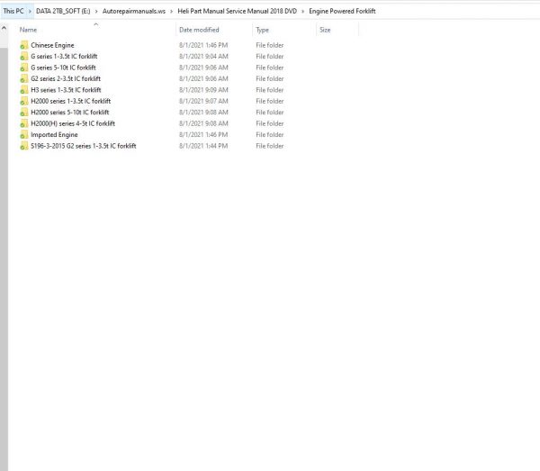Select G series 5-10t IC forklift name
This screenshot has height=471, width=540.
(63, 68)
